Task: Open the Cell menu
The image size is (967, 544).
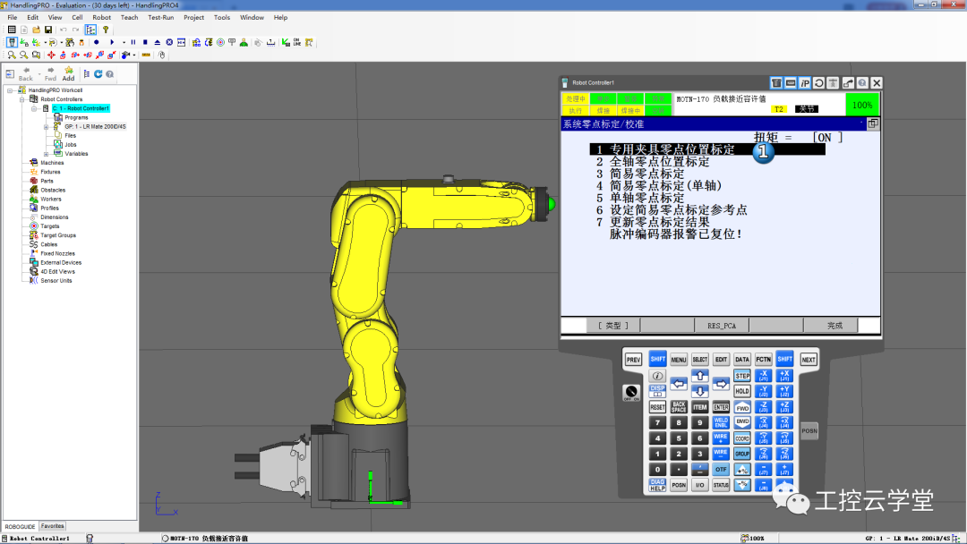Action: 77,17
